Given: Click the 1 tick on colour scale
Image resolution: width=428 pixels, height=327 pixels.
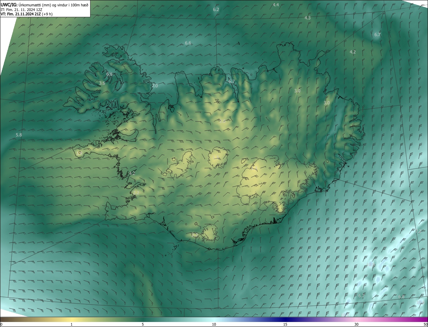Looking at the screenshot, I should click(x=72, y=324).
